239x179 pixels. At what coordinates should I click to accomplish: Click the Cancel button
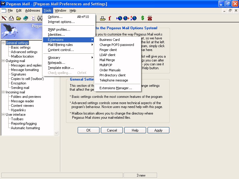tap(112, 130)
